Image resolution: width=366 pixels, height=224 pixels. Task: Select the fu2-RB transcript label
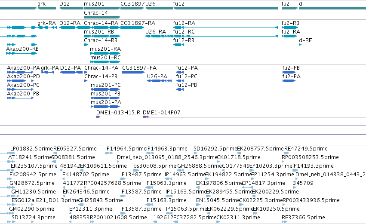[x=290, y=23]
